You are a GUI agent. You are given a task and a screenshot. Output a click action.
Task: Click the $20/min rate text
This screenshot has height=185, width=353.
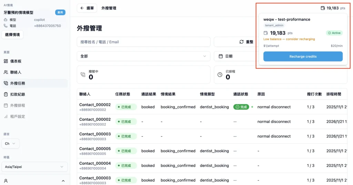[x=337, y=46]
